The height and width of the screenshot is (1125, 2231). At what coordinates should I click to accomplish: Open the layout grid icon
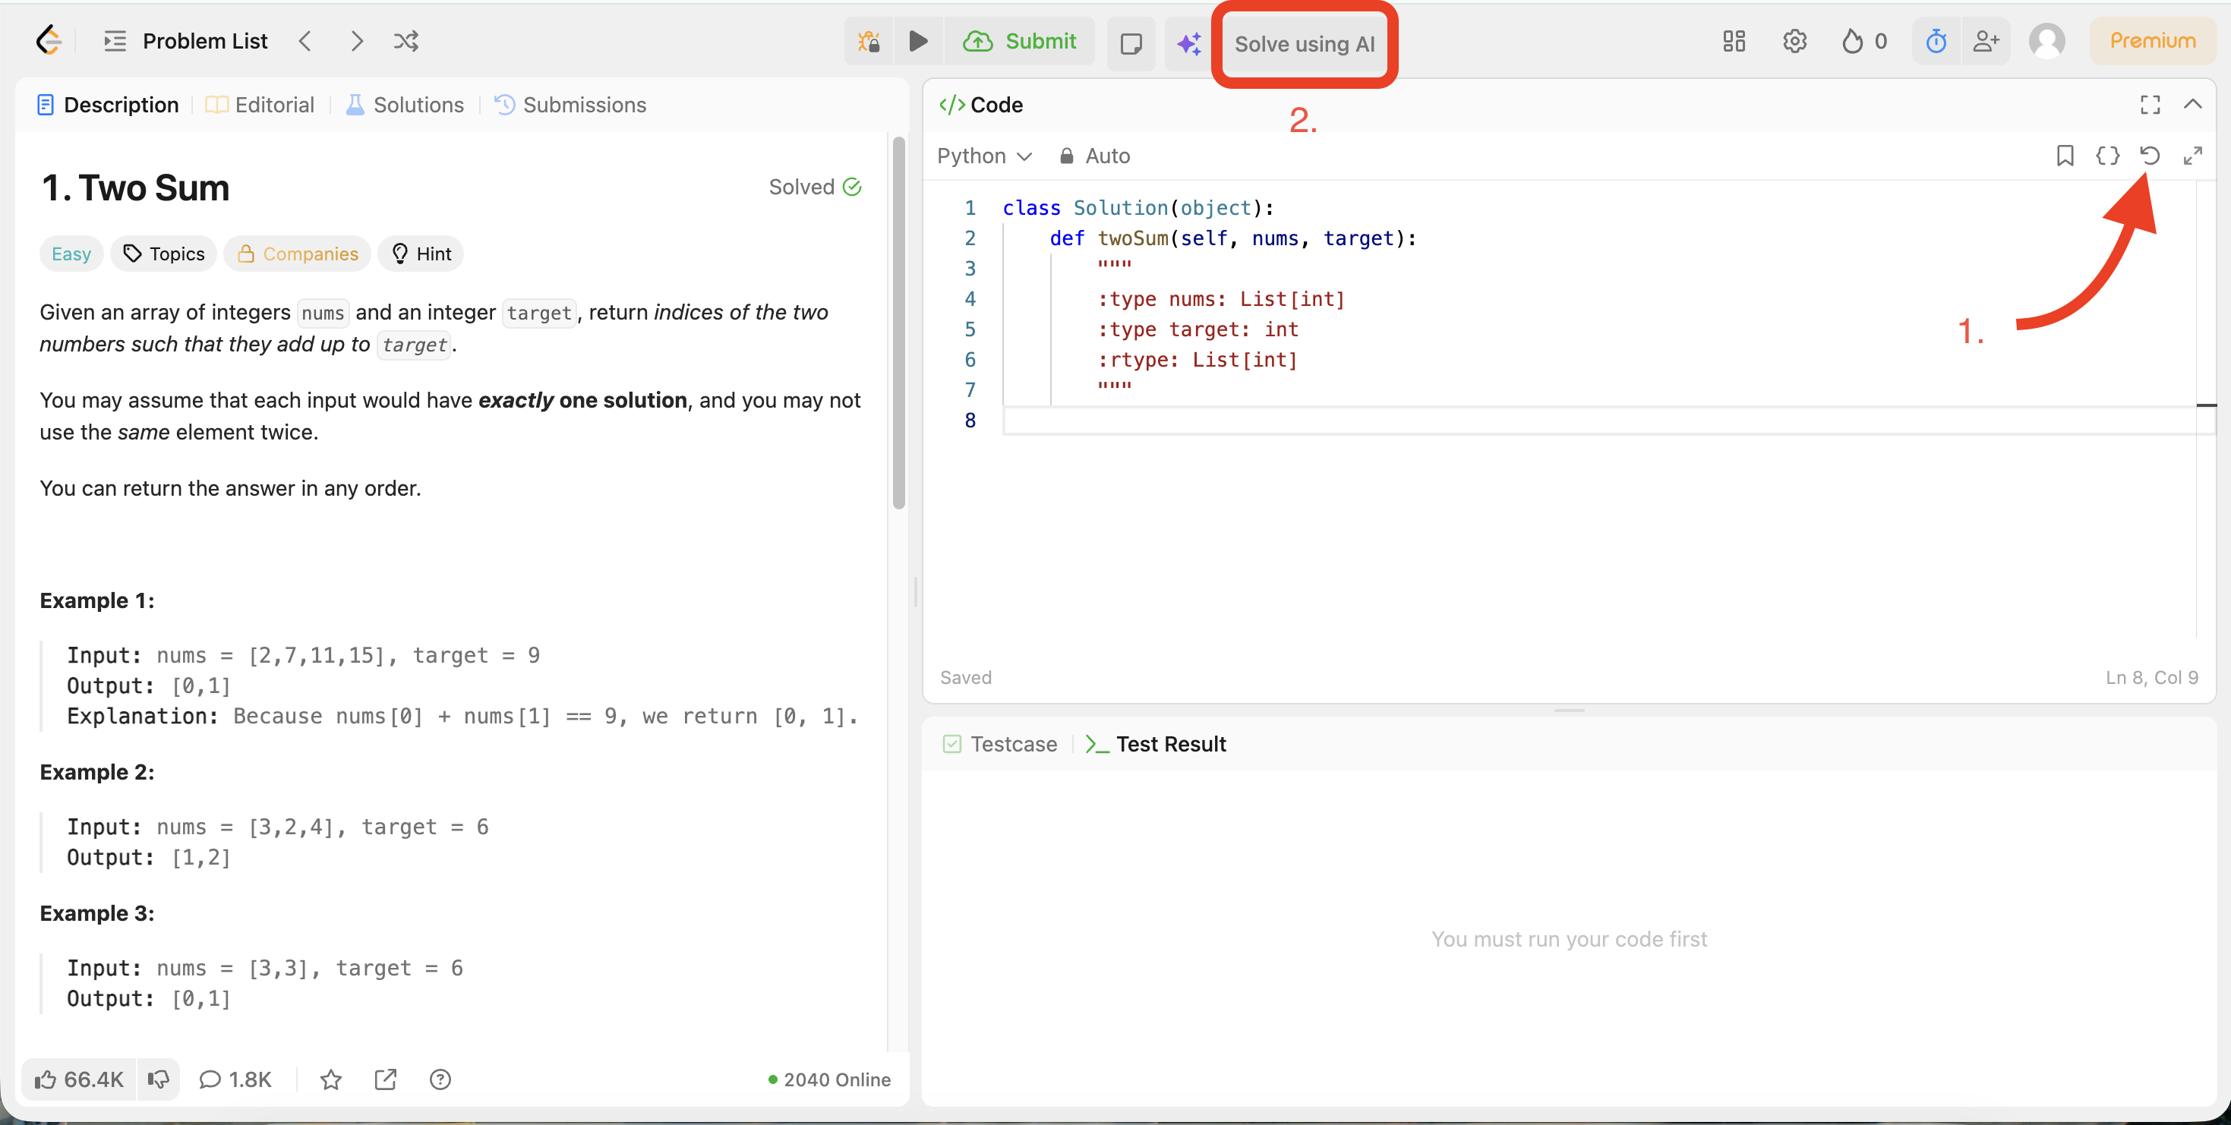click(1734, 42)
